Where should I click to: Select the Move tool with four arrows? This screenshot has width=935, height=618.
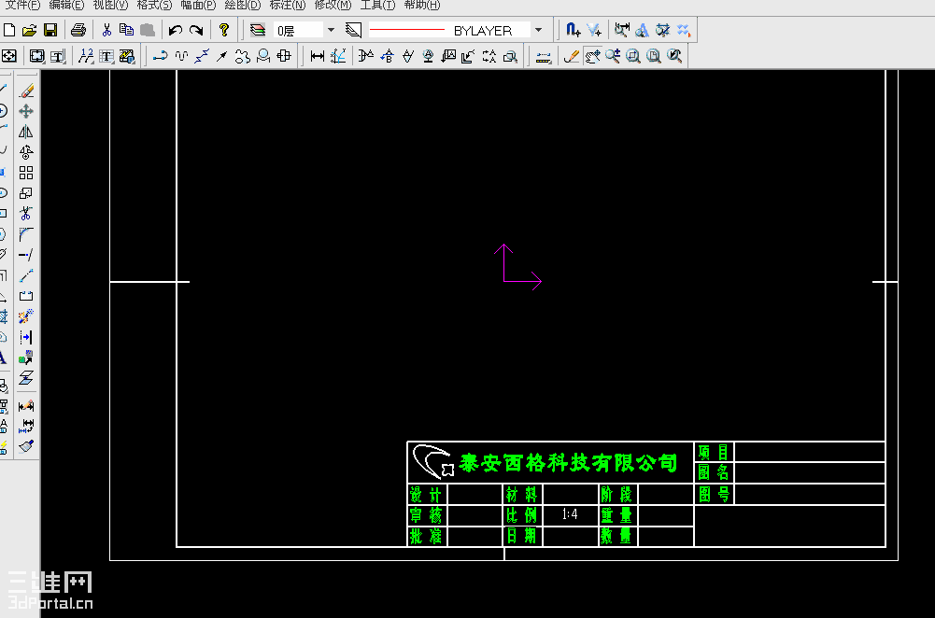[26, 111]
